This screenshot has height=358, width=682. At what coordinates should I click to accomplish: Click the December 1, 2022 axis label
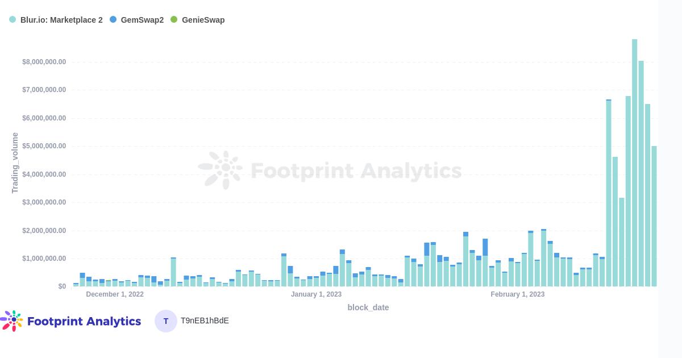pos(115,294)
